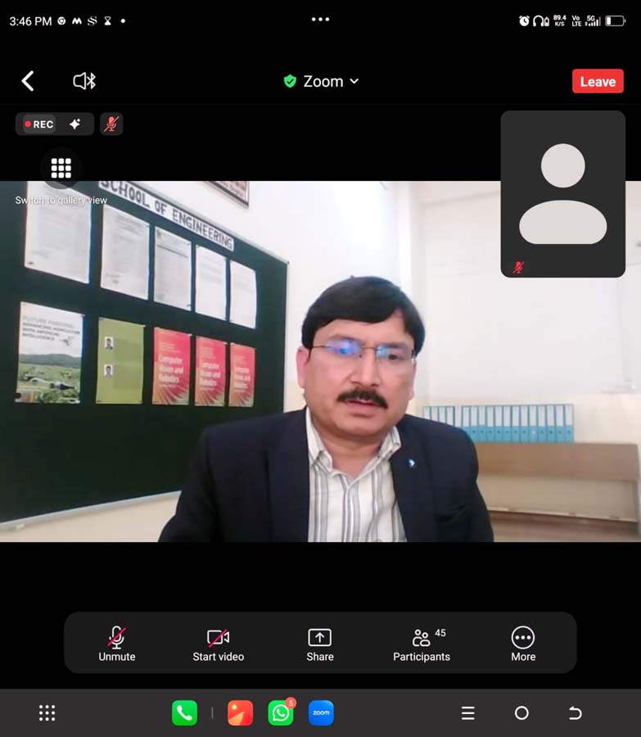
Task: Open WhatsApp from the taskbar
Action: (x=281, y=713)
